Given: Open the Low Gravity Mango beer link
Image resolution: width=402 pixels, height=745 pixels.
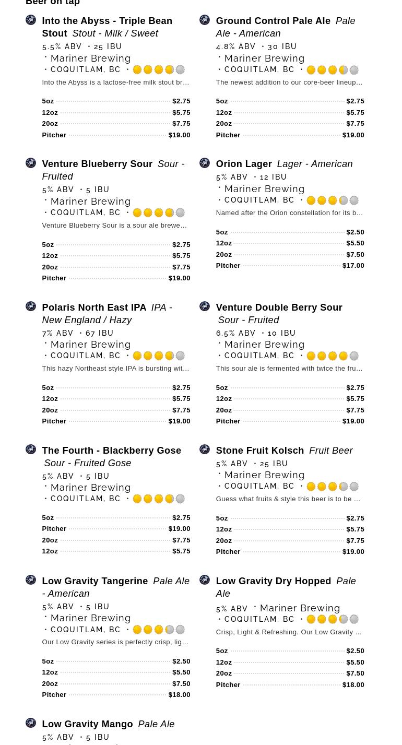Looking at the screenshot, I should click(x=87, y=724).
